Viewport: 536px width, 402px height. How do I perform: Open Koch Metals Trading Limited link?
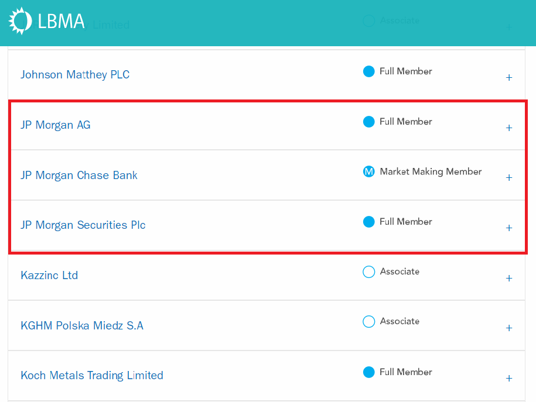tap(92, 375)
